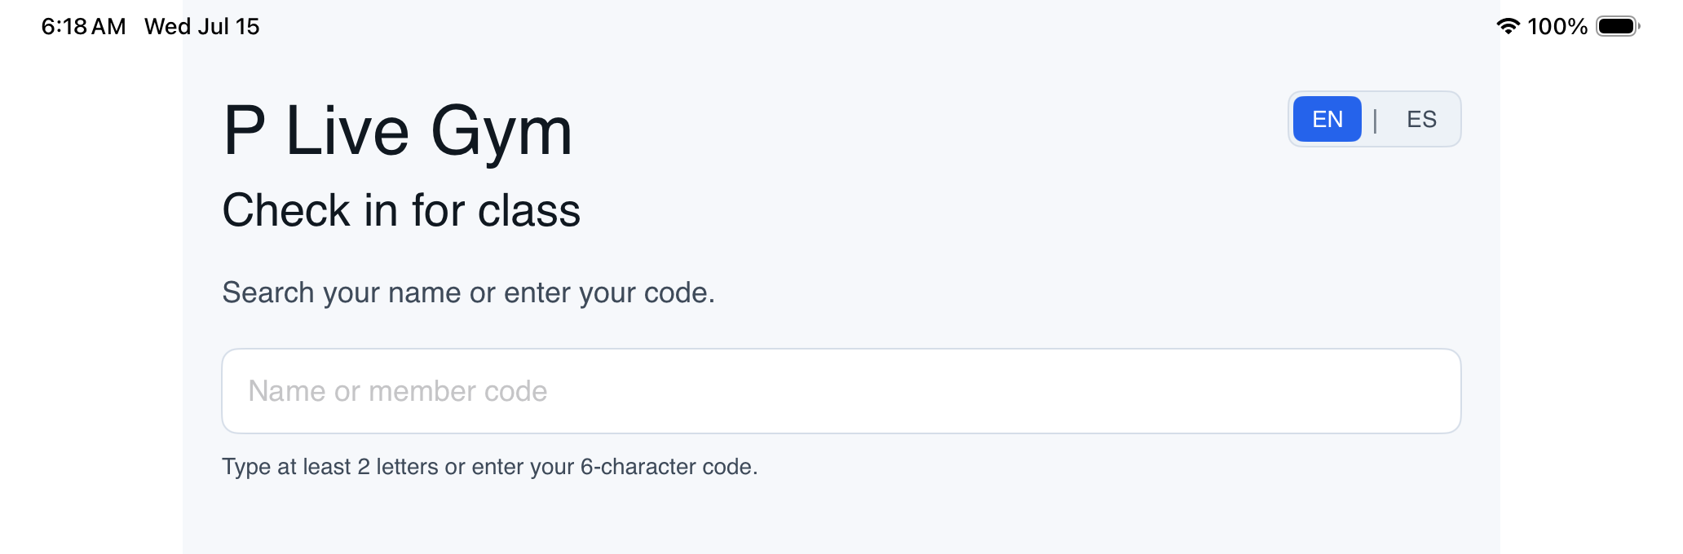Click the Check in for class heading
Viewport: 1683px width, 554px height.
[401, 210]
